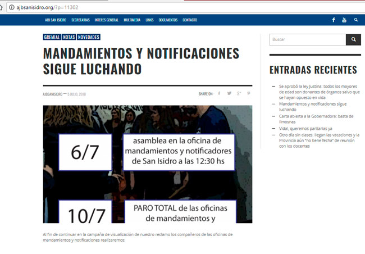Click the post date 5 Julio, 2018
This screenshot has height=254, width=365.
[x=76, y=94]
